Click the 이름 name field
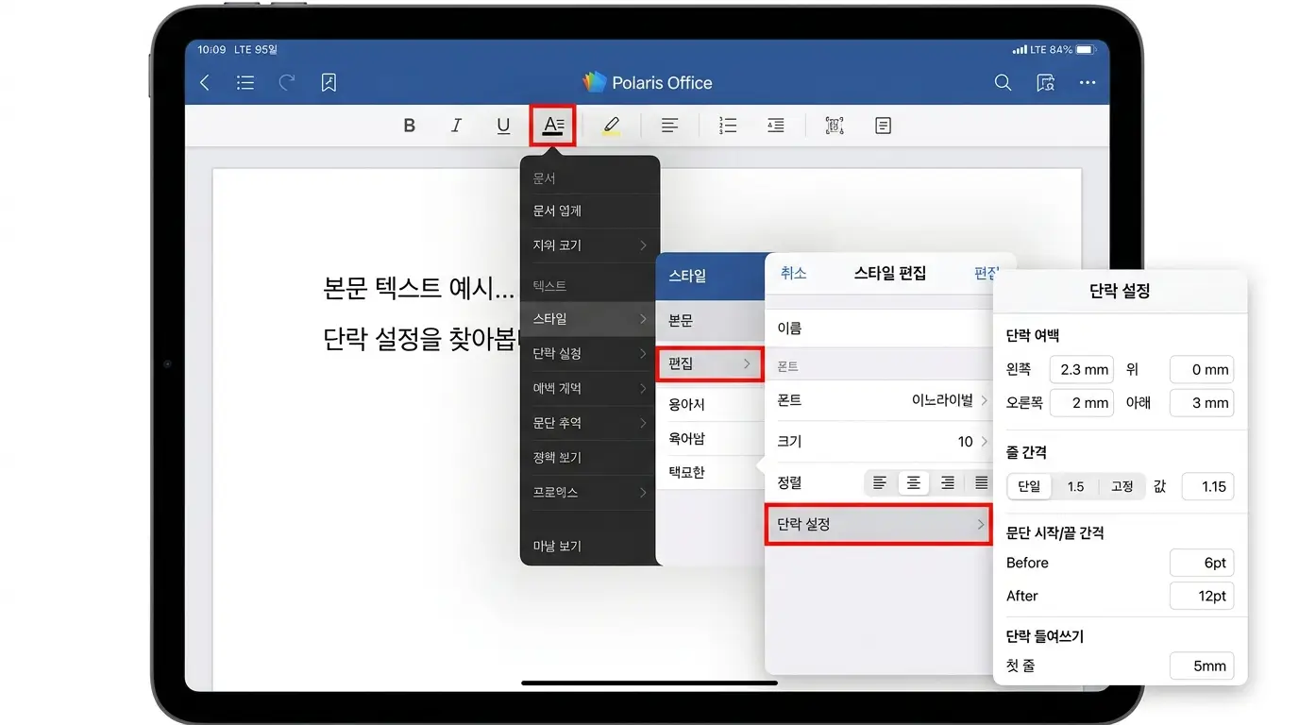 [878, 329]
